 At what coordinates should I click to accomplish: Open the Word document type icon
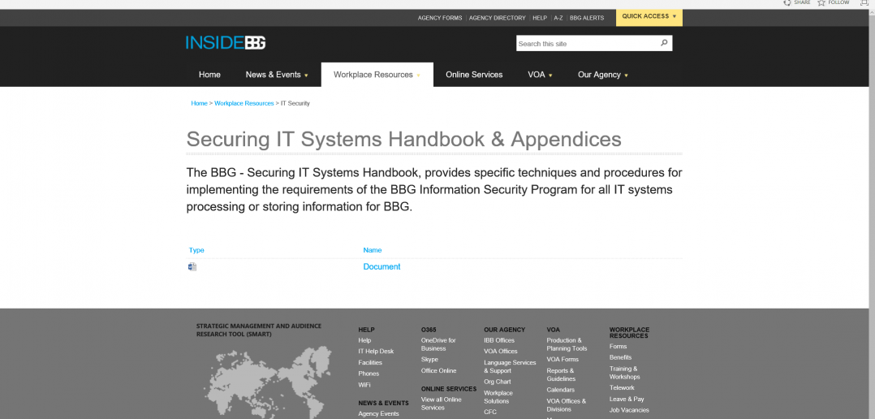click(192, 266)
